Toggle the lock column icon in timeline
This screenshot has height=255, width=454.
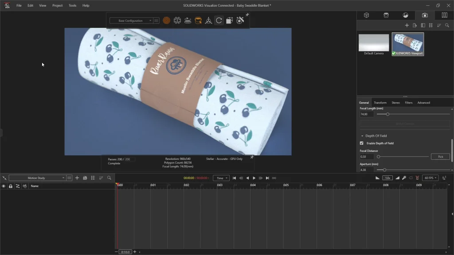point(11,186)
